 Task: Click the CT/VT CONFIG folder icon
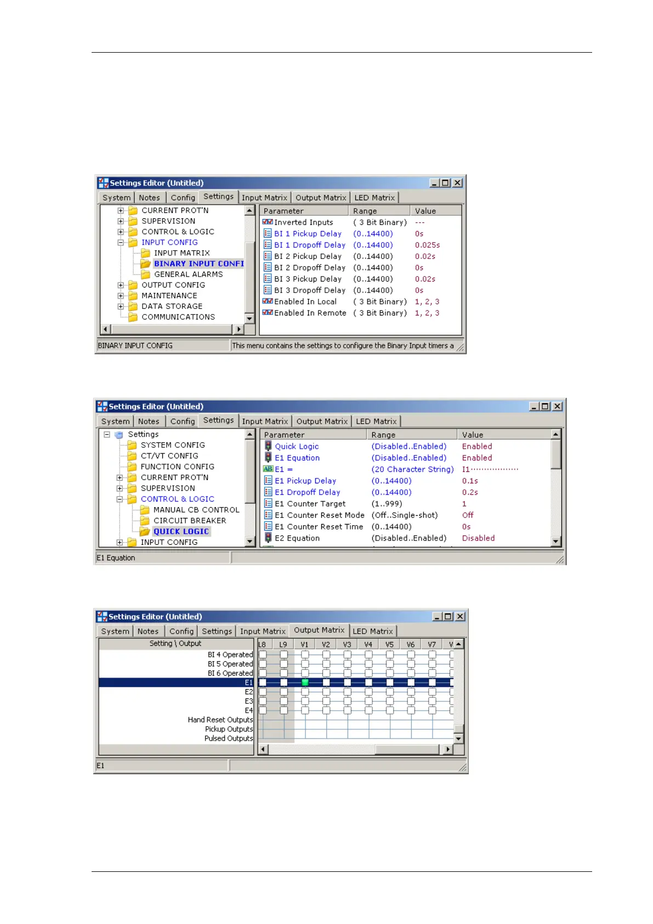pos(132,456)
